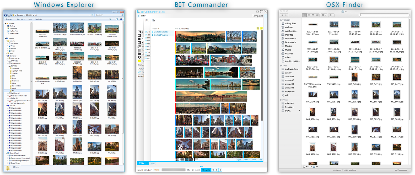Check the lebo folder checkbox in BIT Commander
The height and width of the screenshot is (175, 415).
coord(146,41)
